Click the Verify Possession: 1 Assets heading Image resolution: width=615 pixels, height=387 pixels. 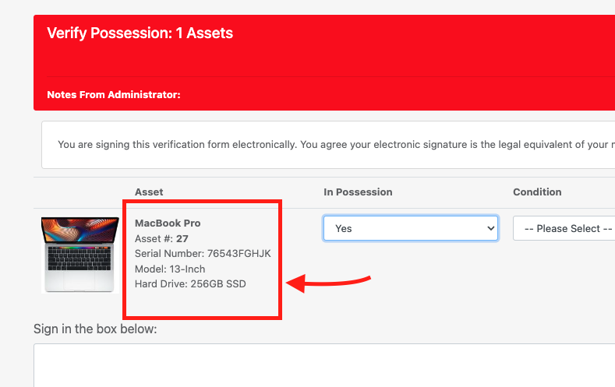(140, 33)
